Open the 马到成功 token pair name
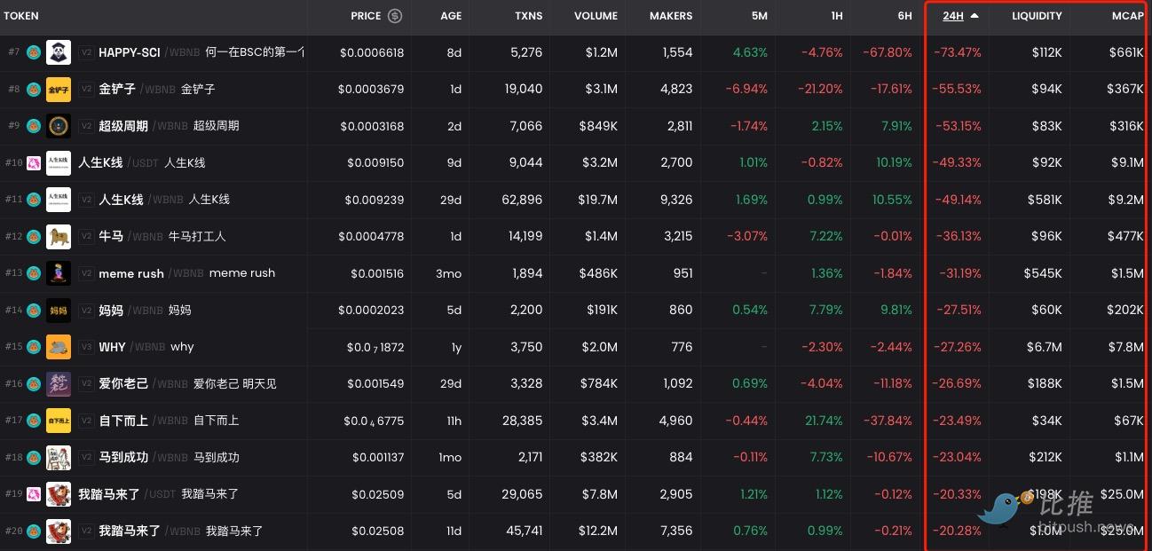Image resolution: width=1152 pixels, height=551 pixels. pos(123,458)
